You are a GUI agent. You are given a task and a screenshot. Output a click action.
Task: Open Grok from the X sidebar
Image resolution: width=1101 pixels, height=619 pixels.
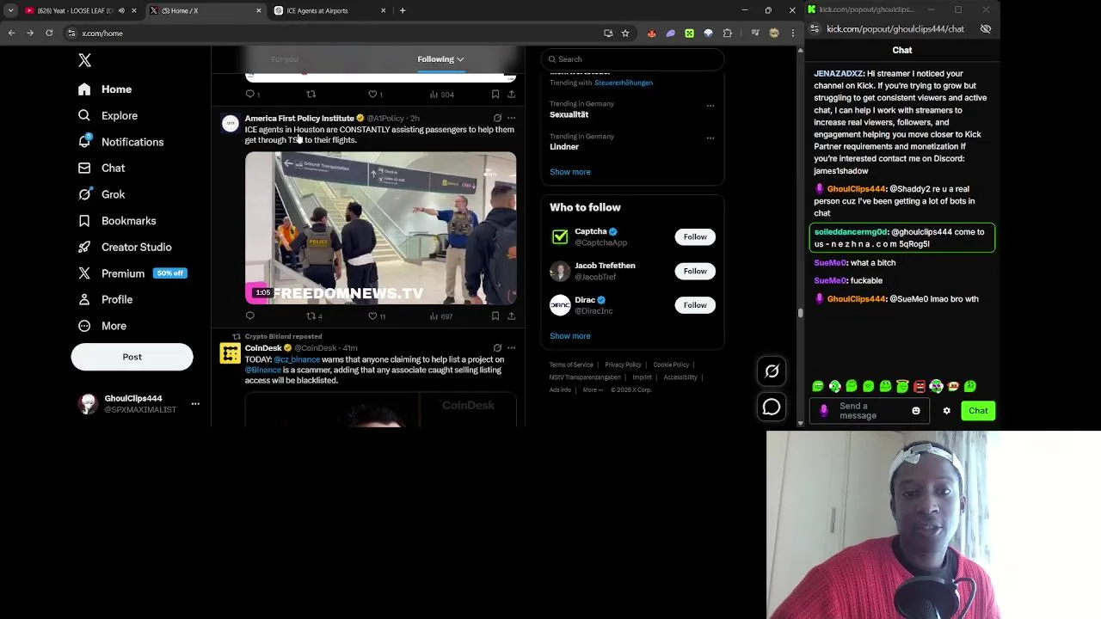tap(101, 194)
